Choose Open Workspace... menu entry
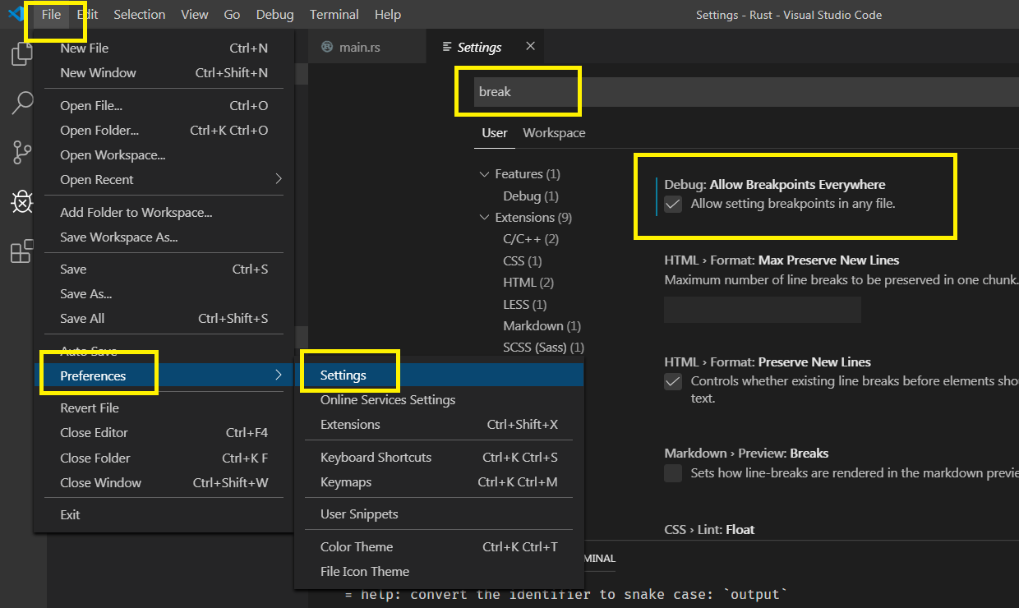 tap(164, 155)
